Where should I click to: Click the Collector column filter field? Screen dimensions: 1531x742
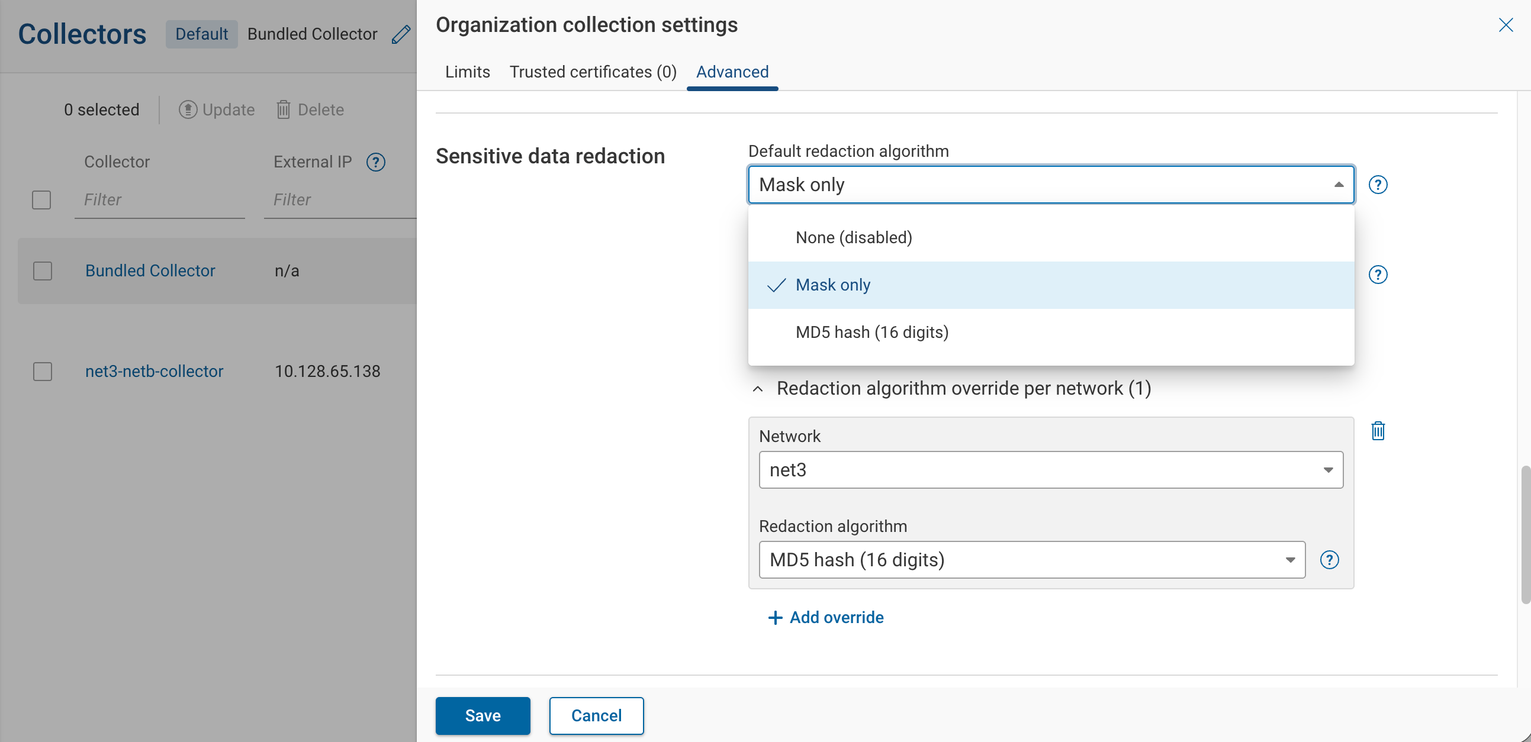(x=160, y=199)
